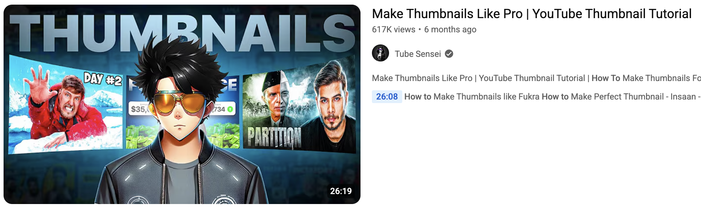
Task: Click the green up-arrow icon near 734
Action: tap(230, 109)
